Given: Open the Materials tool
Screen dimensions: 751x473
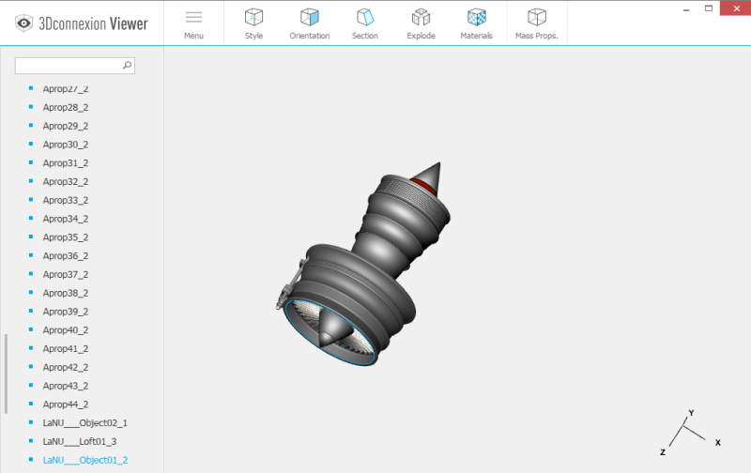Looking at the screenshot, I should [477, 24].
